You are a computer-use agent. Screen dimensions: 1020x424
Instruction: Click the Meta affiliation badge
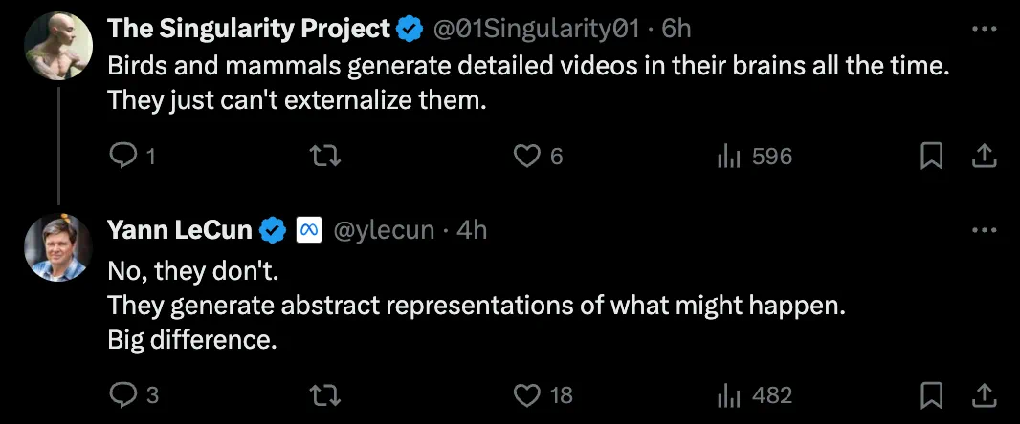tap(308, 230)
